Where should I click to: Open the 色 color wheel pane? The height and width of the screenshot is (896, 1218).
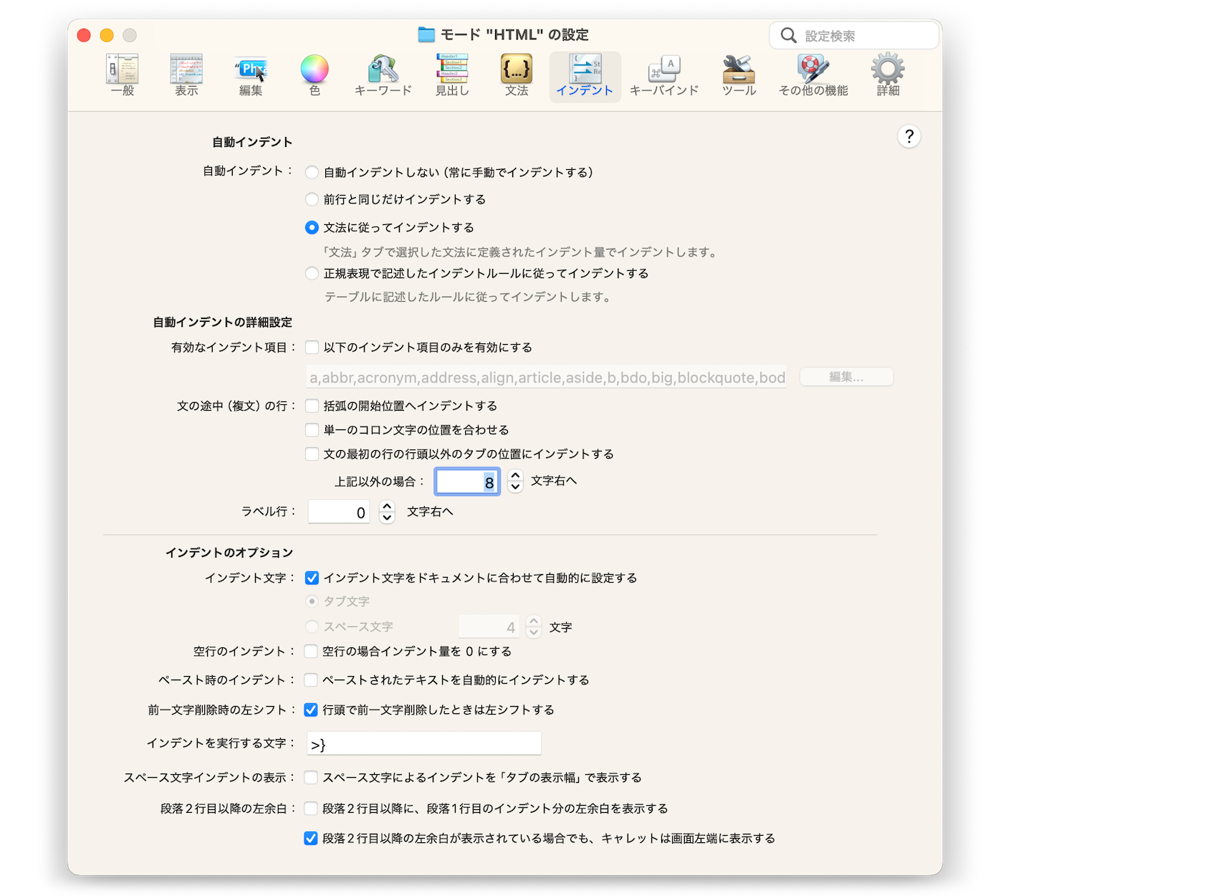[x=315, y=75]
